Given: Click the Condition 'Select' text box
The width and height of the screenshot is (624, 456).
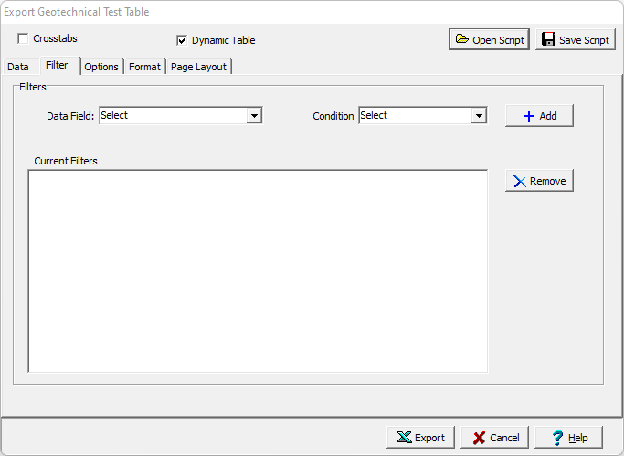Looking at the screenshot, I should (x=414, y=116).
